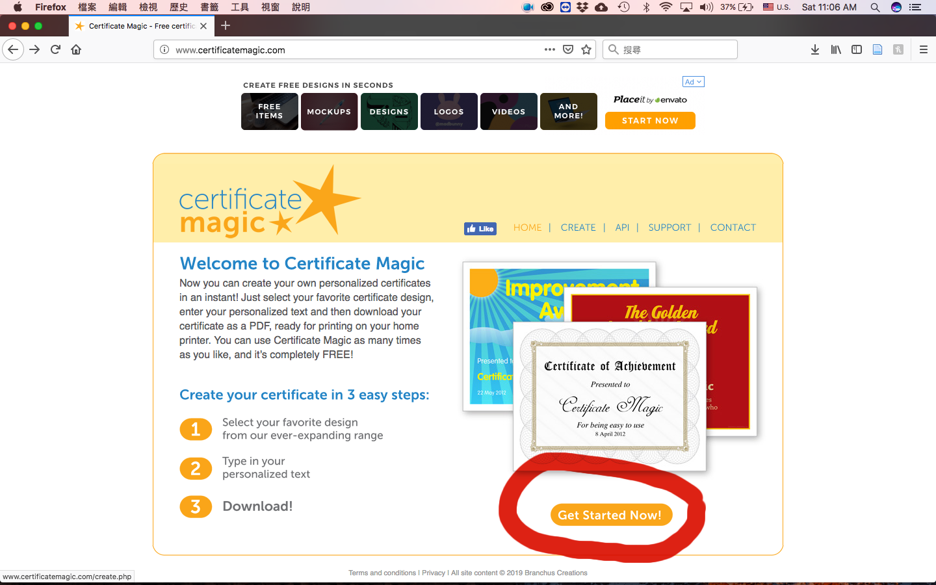Image resolution: width=936 pixels, height=585 pixels.
Task: Open the Terms and conditions link
Action: click(x=382, y=573)
